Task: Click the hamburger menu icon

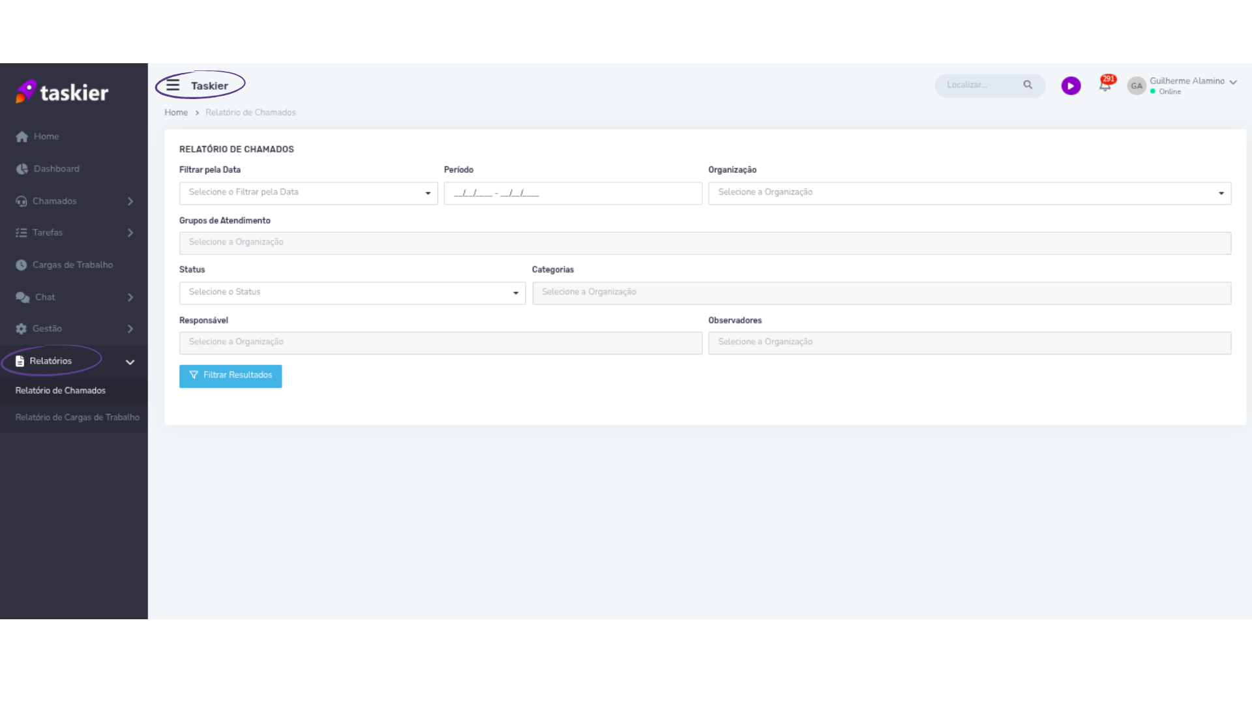Action: pyautogui.click(x=173, y=85)
